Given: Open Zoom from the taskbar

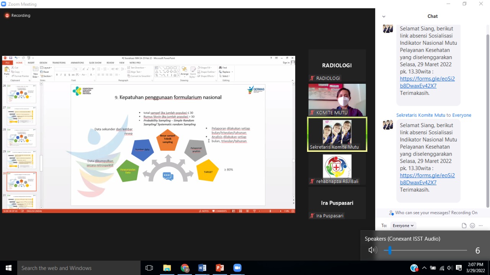Looking at the screenshot, I should tap(237, 268).
